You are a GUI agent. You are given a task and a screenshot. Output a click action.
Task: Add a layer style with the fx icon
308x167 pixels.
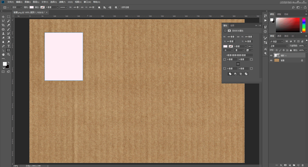point(281,165)
